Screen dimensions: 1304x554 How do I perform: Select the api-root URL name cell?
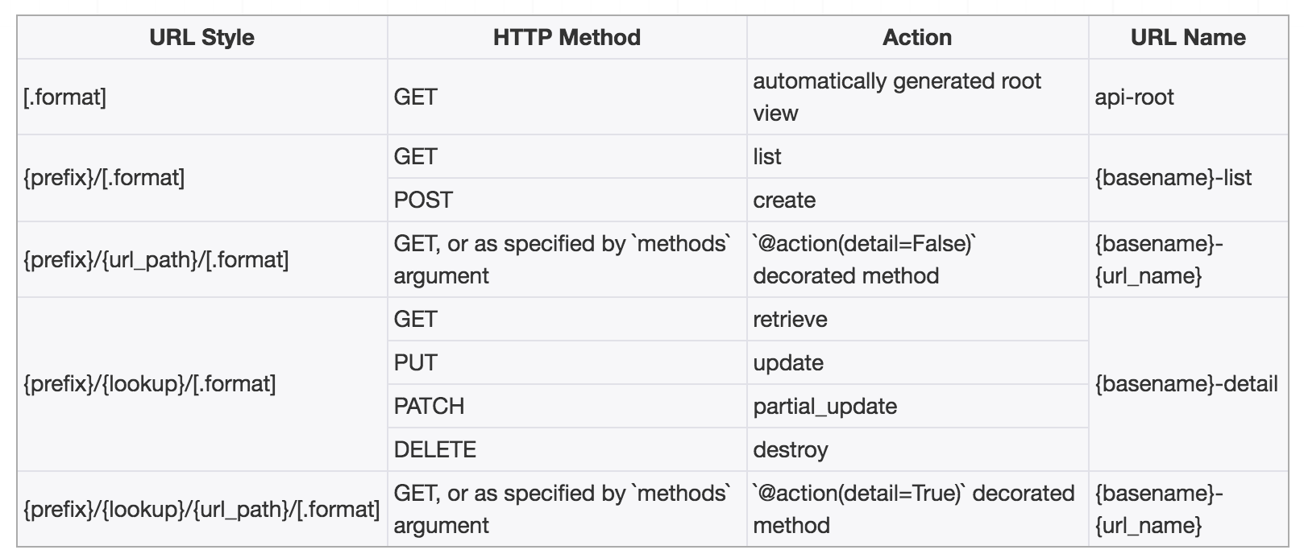1134,97
